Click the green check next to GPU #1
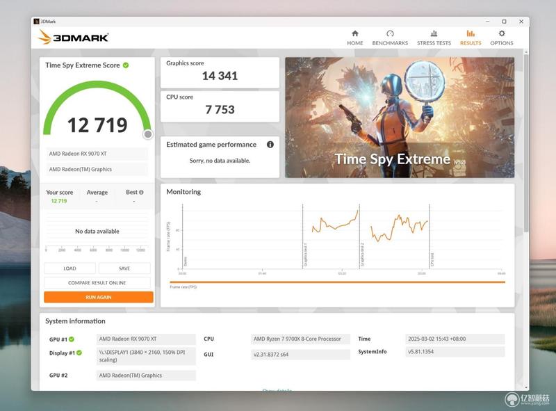Screen dimensions: 556x411 pyautogui.click(x=72, y=339)
